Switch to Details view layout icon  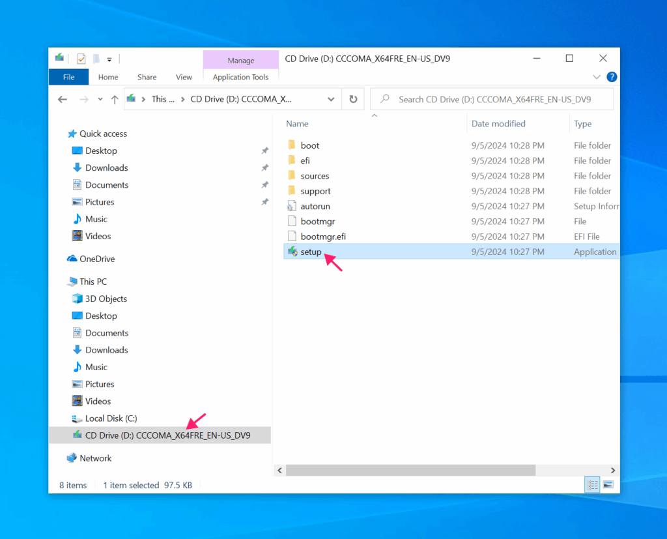(592, 484)
